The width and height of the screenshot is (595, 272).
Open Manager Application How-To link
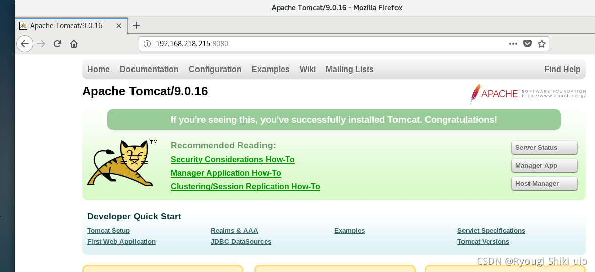coord(226,173)
